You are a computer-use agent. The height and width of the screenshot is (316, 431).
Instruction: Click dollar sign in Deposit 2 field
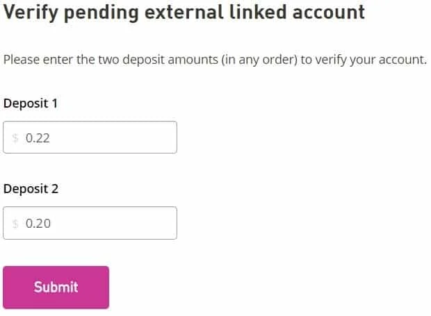pos(15,224)
